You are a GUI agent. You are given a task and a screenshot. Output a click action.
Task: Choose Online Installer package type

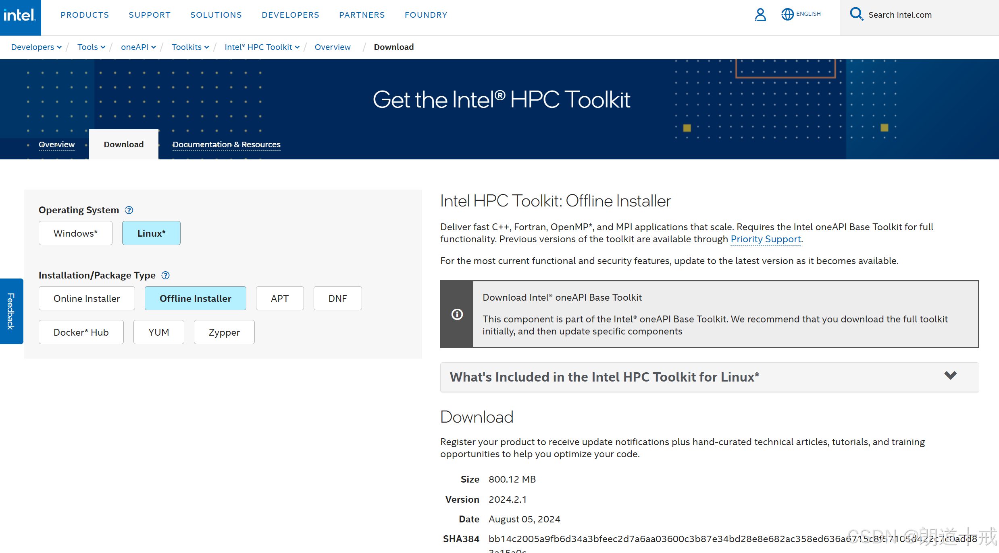[x=87, y=298]
